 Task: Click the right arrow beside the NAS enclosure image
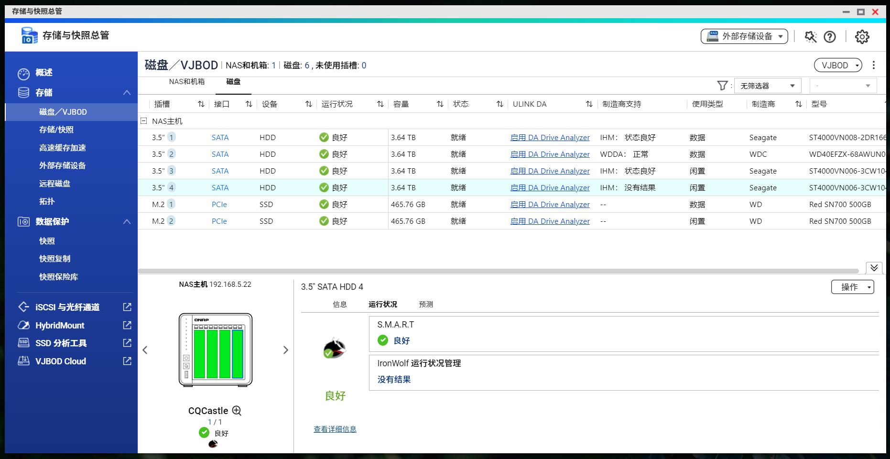pos(286,350)
